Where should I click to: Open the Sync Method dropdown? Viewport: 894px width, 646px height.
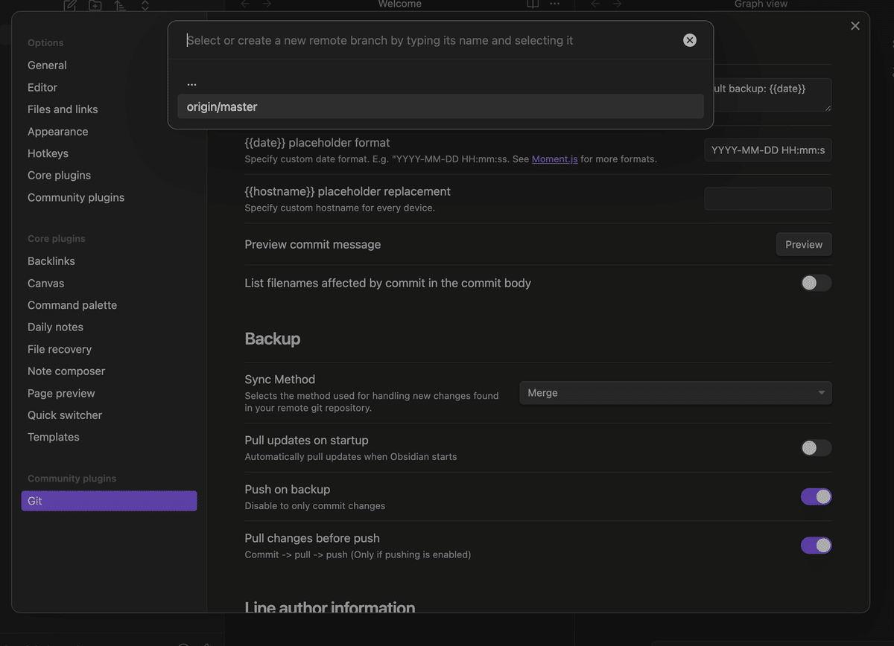point(675,393)
